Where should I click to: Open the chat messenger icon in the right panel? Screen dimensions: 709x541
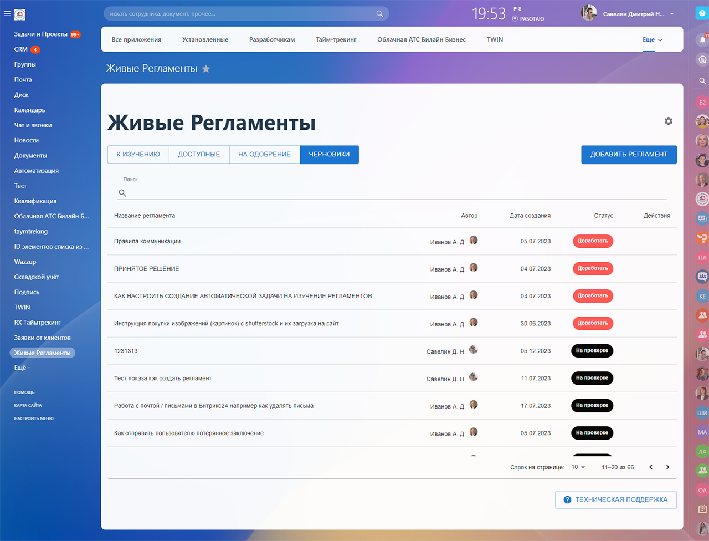point(702,60)
